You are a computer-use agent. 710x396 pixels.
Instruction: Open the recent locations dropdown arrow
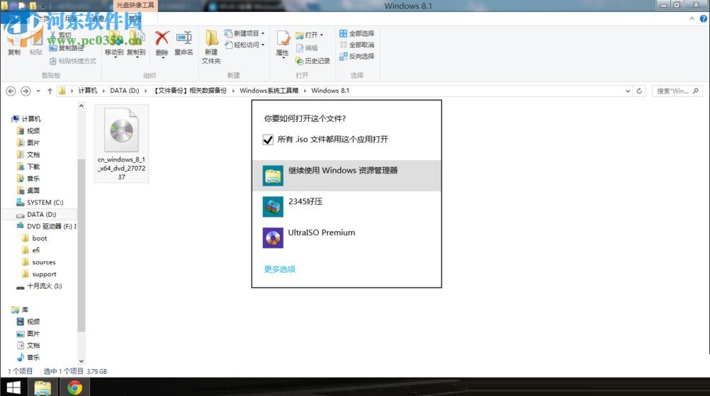[38, 91]
